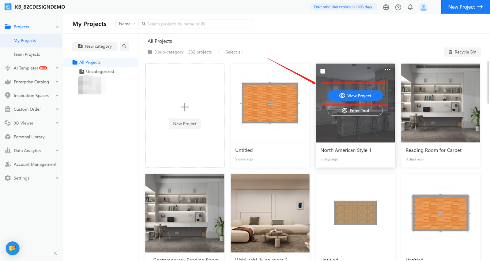Open the Name search filter dropdown
Image resolution: width=490 pixels, height=261 pixels.
(x=127, y=24)
